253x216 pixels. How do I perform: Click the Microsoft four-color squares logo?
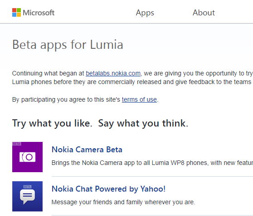(x=16, y=12)
